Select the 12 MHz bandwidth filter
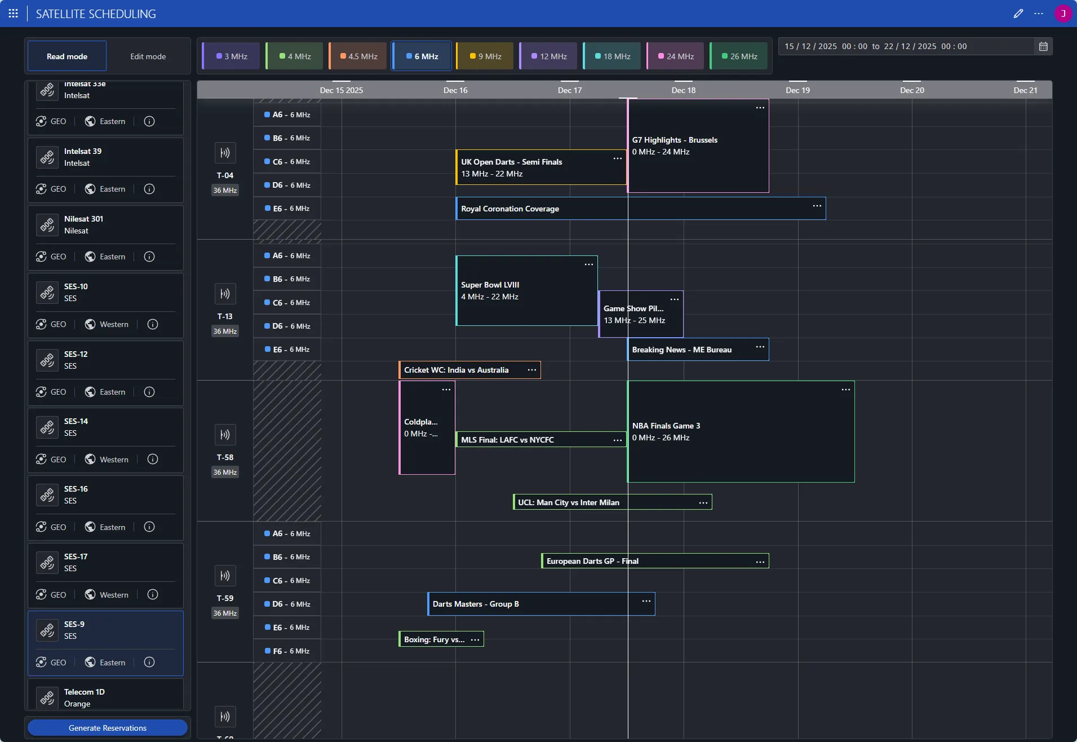The image size is (1077, 742). click(x=549, y=56)
